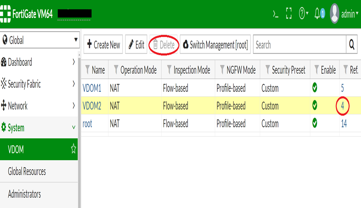This screenshot has width=361, height=208.
Task: Open the help question mark menu
Action: point(303,13)
